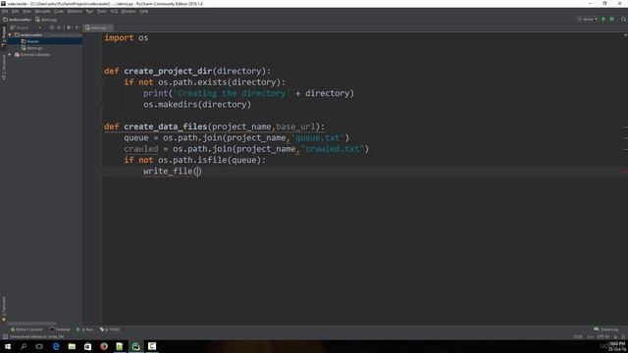
Task: Select the webcrawler root folder in tree
Action: [31, 35]
